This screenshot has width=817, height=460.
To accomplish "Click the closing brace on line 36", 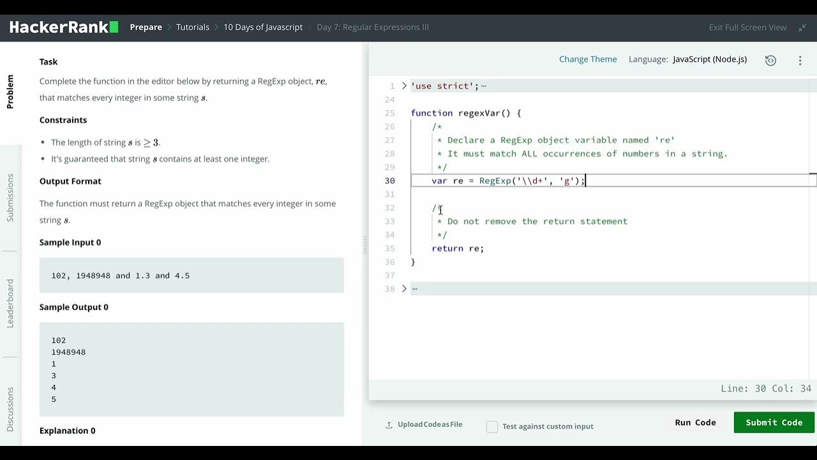I will pyautogui.click(x=413, y=262).
